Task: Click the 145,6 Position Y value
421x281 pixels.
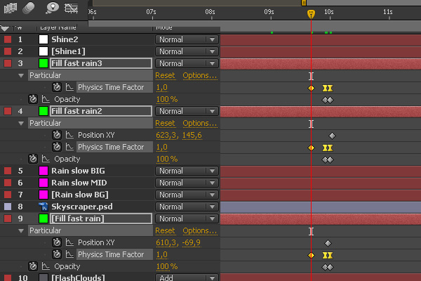Action: click(x=192, y=136)
